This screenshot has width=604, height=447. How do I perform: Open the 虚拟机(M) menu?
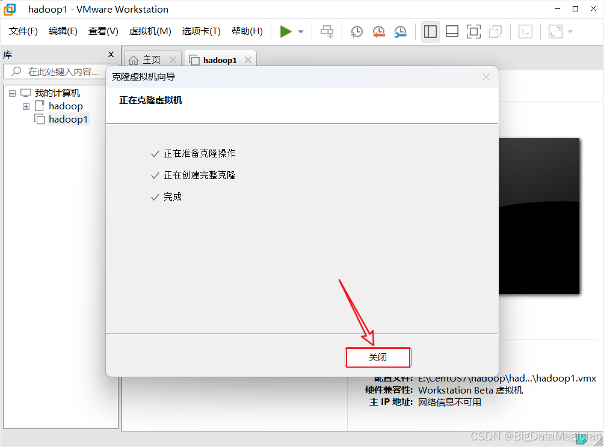click(x=150, y=31)
